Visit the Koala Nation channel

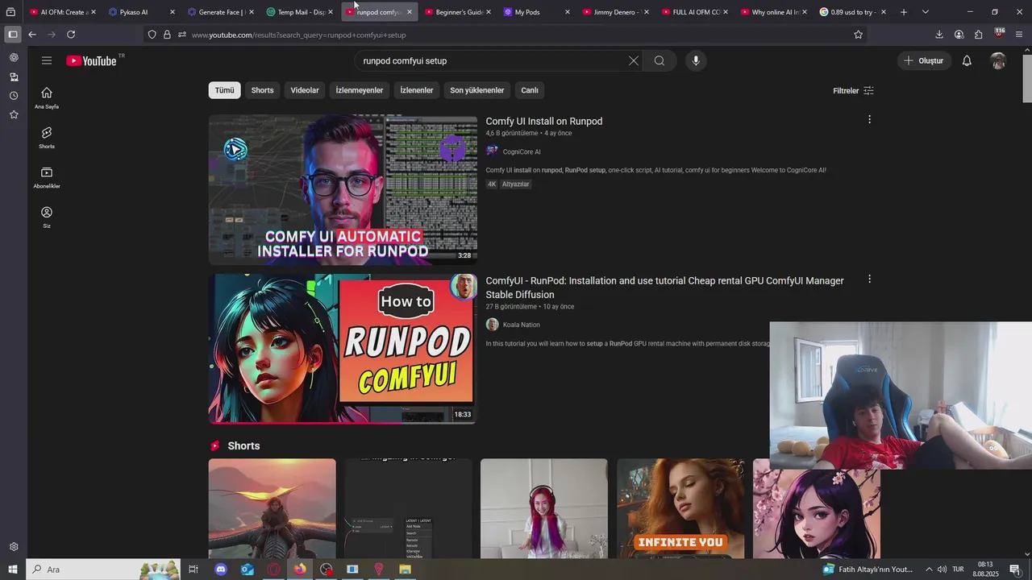pyautogui.click(x=521, y=325)
